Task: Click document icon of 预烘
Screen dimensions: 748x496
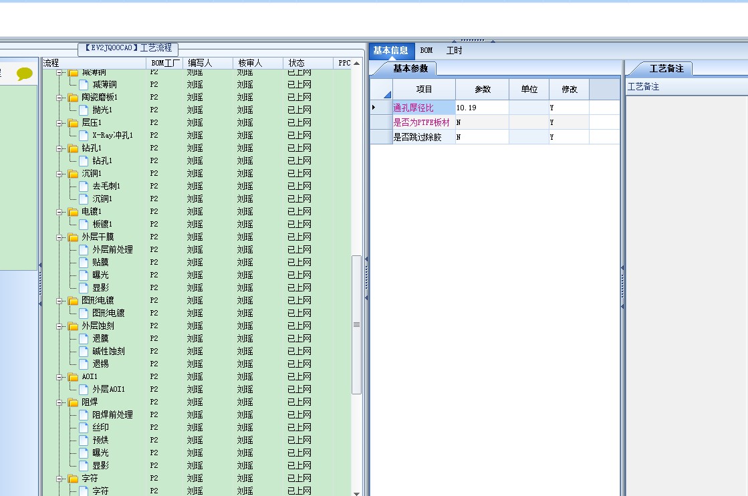Action: click(84, 441)
